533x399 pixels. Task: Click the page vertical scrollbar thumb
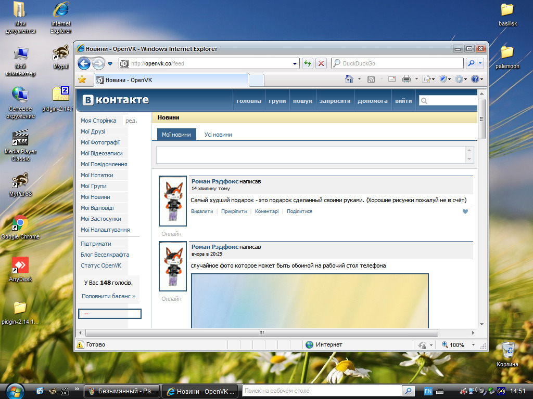tap(481, 119)
